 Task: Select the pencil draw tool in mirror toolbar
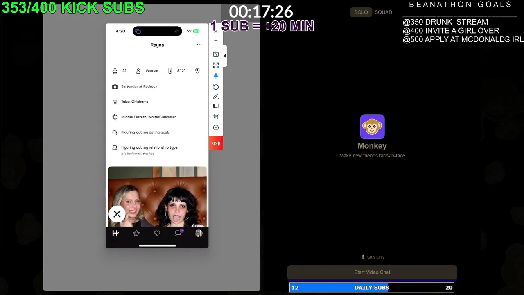(216, 96)
